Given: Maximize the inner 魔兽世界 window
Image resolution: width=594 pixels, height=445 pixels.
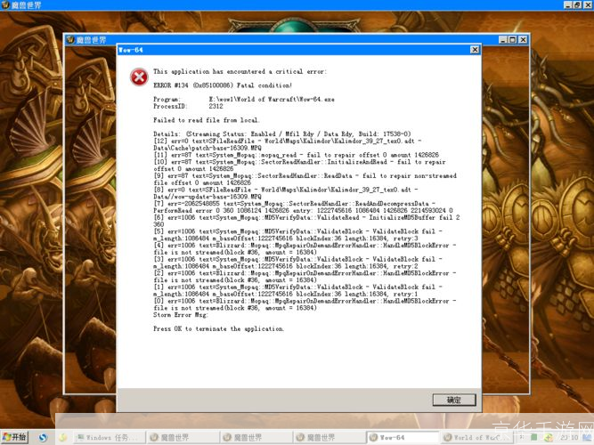Looking at the screenshot, I should pyautogui.click(x=513, y=40).
